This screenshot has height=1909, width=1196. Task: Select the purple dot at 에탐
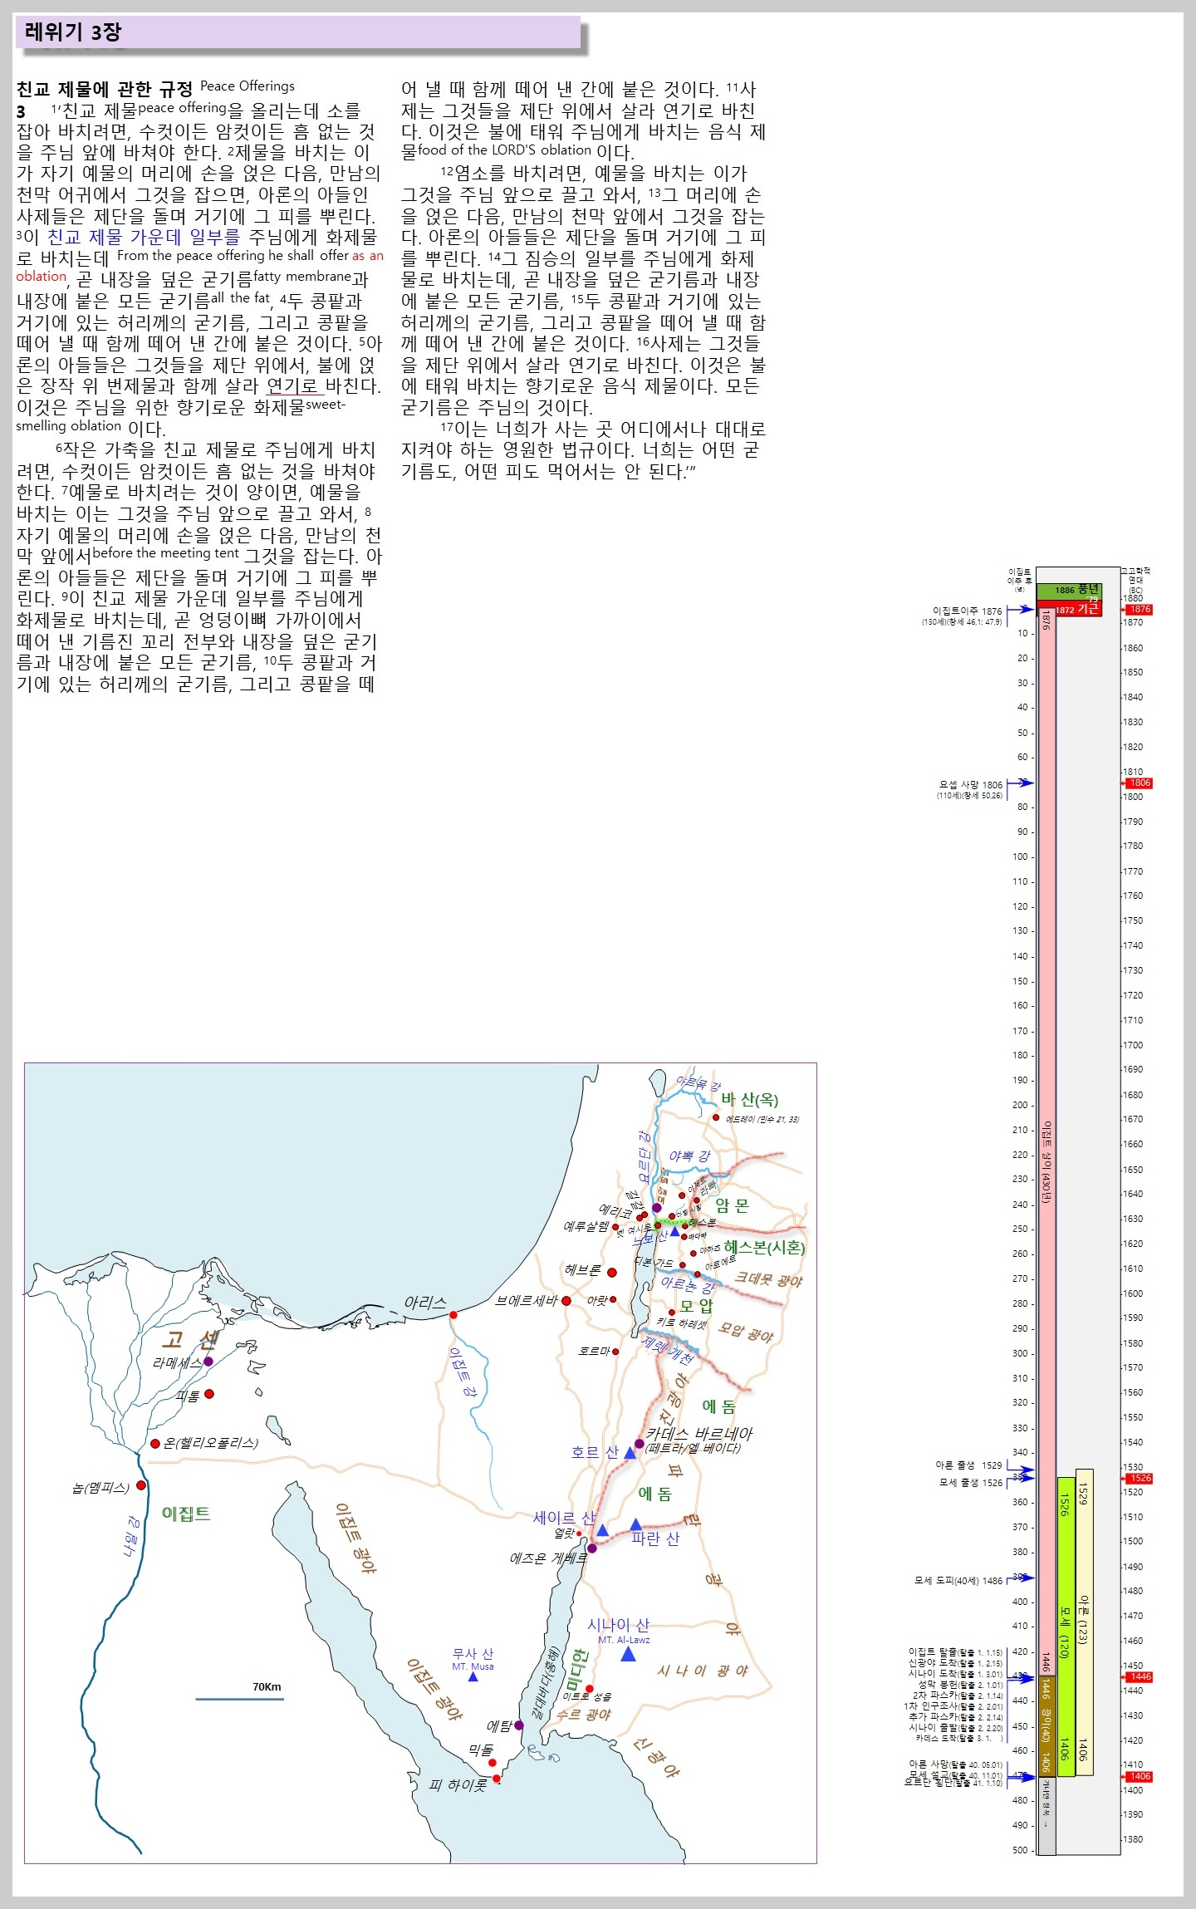pos(519,1725)
